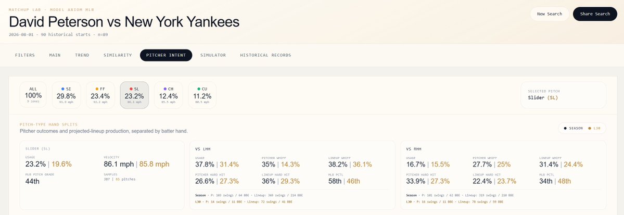Click the Slider usage value 23.2% | 19.6%

pyautogui.click(x=48, y=164)
